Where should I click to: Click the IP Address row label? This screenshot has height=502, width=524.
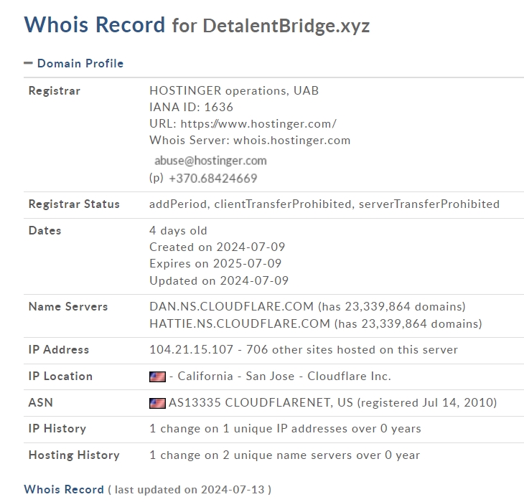59,349
